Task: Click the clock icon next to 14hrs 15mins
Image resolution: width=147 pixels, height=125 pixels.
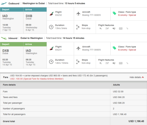Action: pyautogui.click(x=51, y=62)
